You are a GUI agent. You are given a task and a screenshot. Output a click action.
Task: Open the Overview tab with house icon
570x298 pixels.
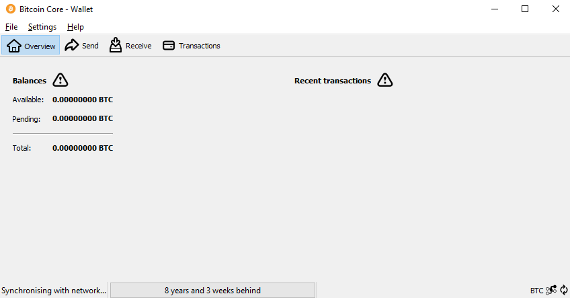point(30,46)
